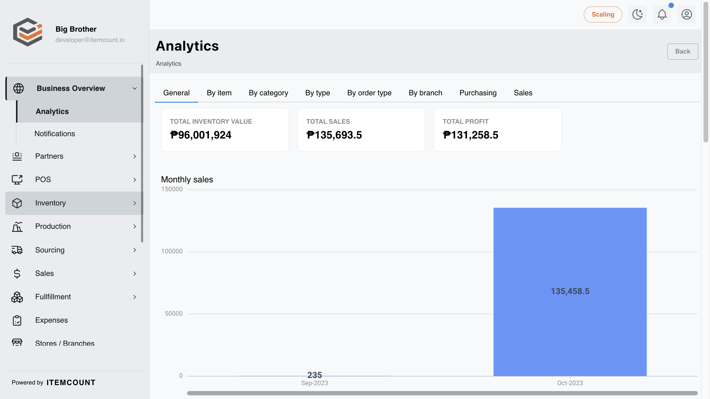The image size is (710, 399).
Task: Switch to the By item tab
Action: [x=219, y=93]
